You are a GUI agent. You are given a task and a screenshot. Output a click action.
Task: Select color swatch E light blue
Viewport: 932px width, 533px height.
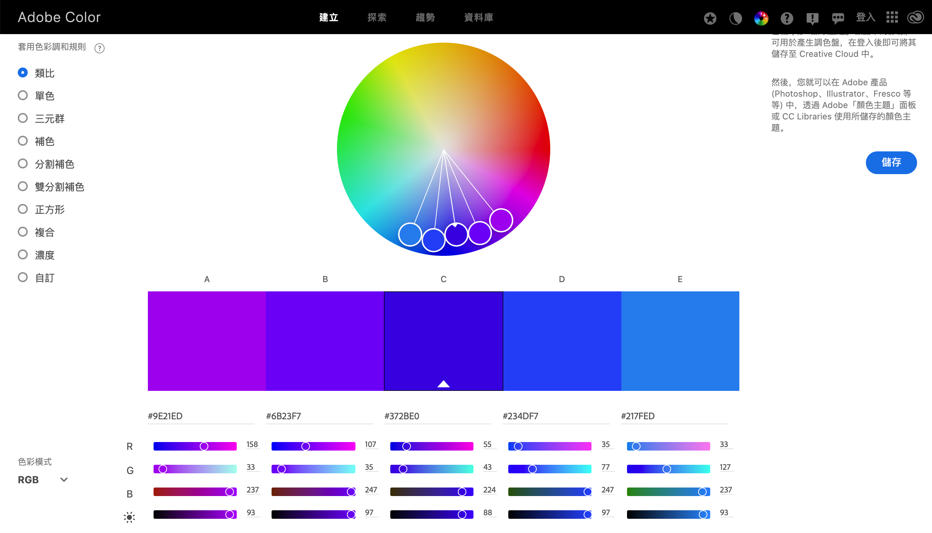click(x=680, y=341)
